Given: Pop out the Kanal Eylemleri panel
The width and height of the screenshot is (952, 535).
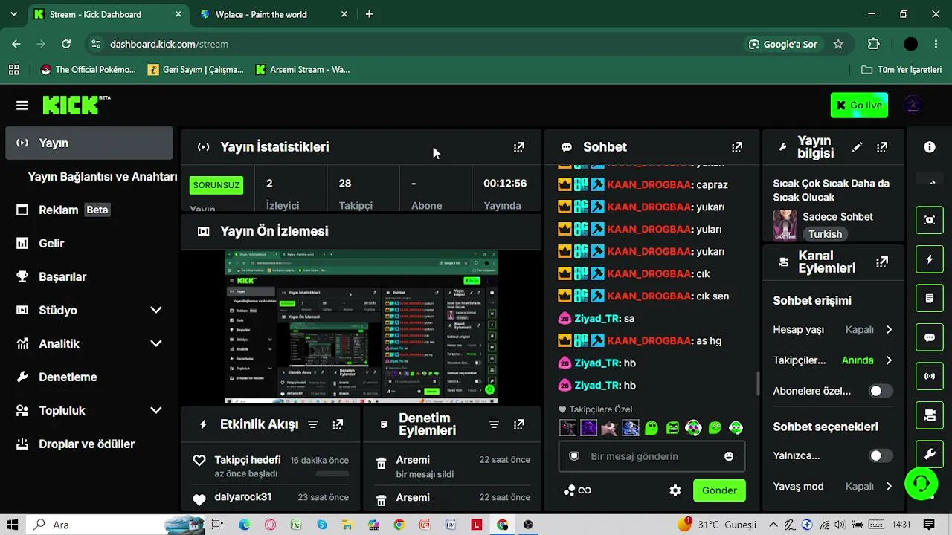Looking at the screenshot, I should (x=882, y=262).
